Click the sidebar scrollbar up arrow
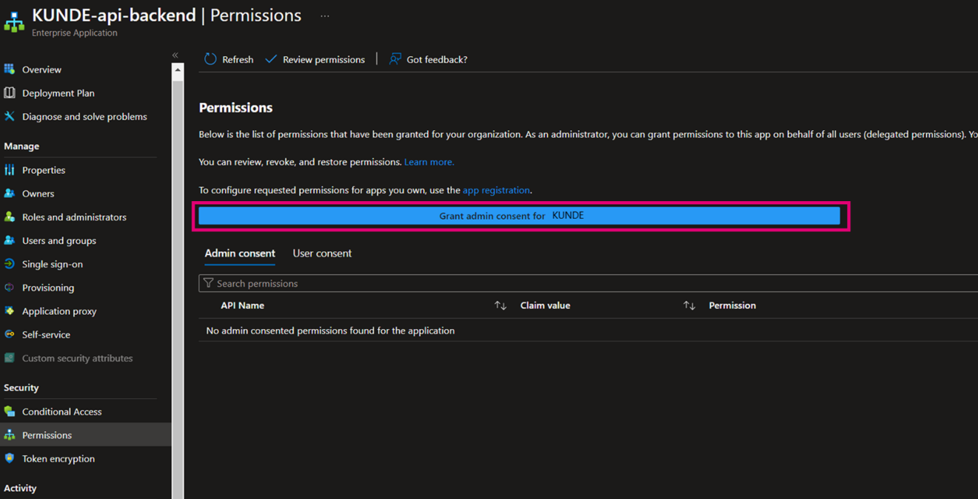This screenshot has height=499, width=978. pos(178,70)
